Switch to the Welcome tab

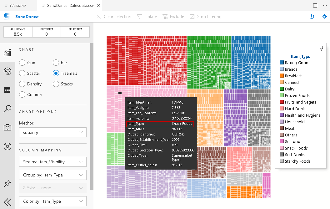click(17, 5)
